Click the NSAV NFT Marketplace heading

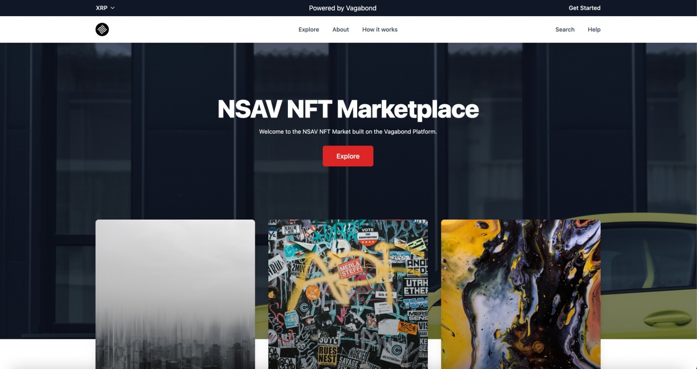(348, 109)
